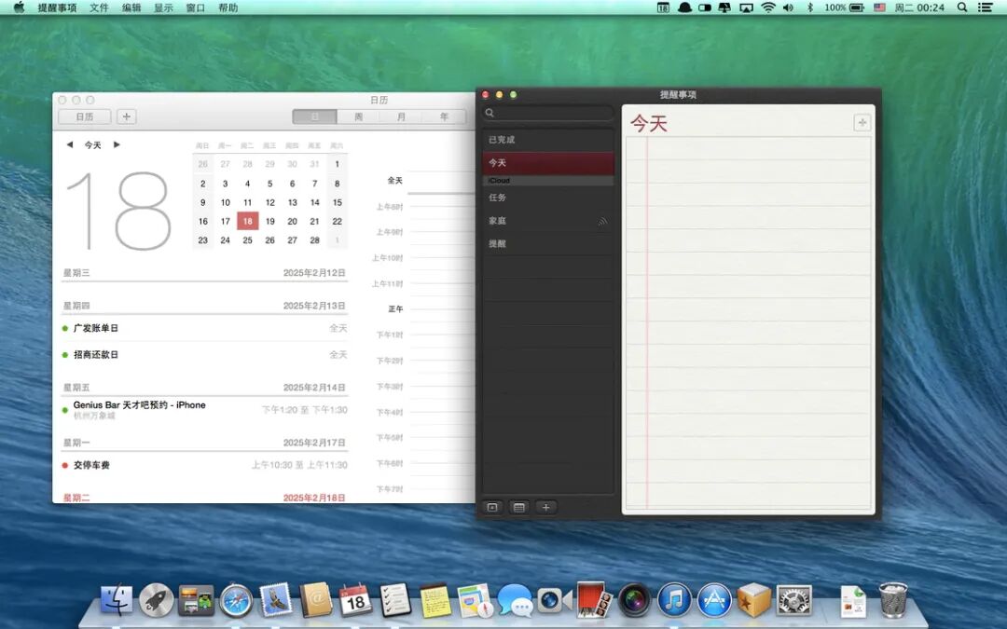Open the 显示 menu
Viewport: 1007px width, 629px height.
click(x=164, y=7)
